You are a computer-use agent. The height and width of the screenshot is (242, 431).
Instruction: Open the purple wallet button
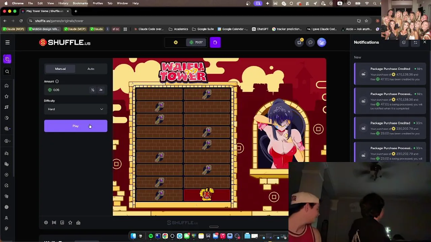coord(215,42)
